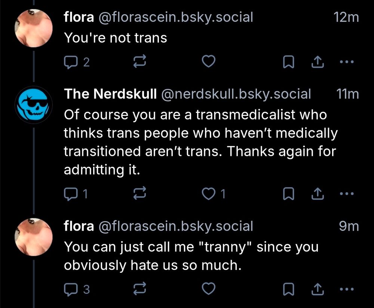Like flora's "You're not trans" post
374x308 pixels.
tap(209, 62)
